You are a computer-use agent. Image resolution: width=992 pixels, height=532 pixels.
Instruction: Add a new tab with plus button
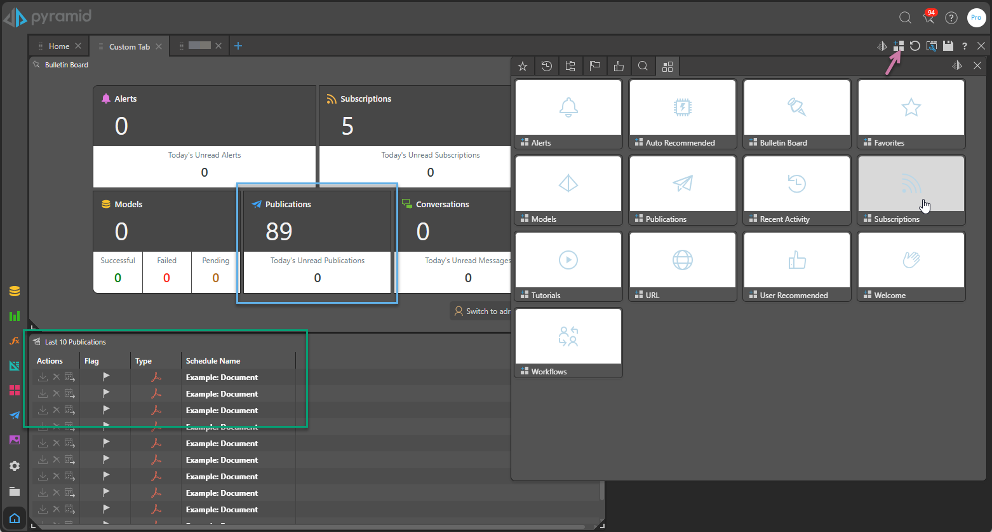(x=238, y=46)
